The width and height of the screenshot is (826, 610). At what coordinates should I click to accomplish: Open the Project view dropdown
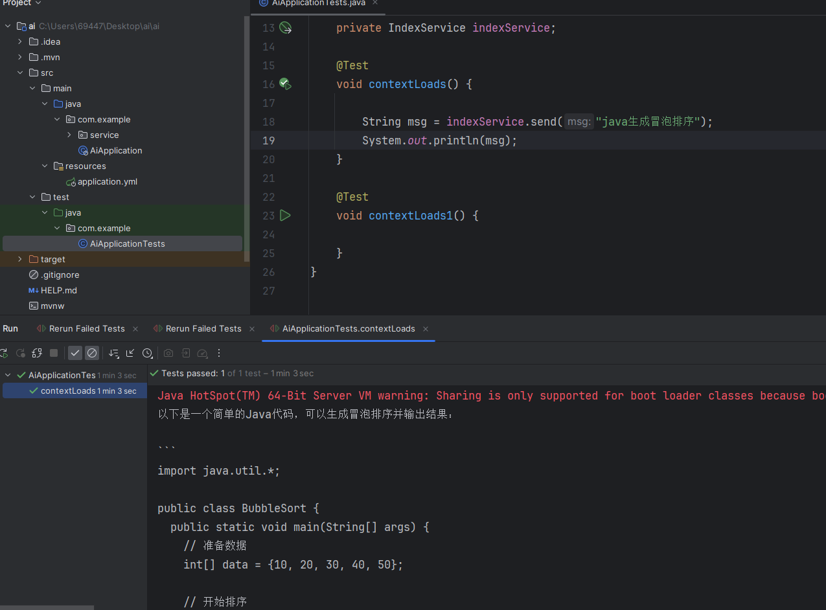[x=22, y=3]
